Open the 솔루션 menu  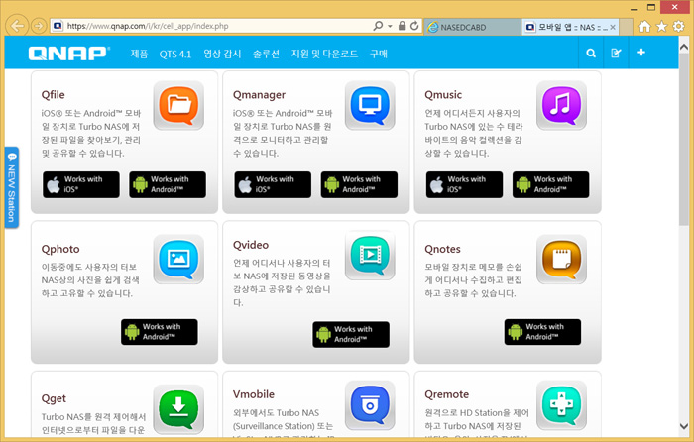266,54
